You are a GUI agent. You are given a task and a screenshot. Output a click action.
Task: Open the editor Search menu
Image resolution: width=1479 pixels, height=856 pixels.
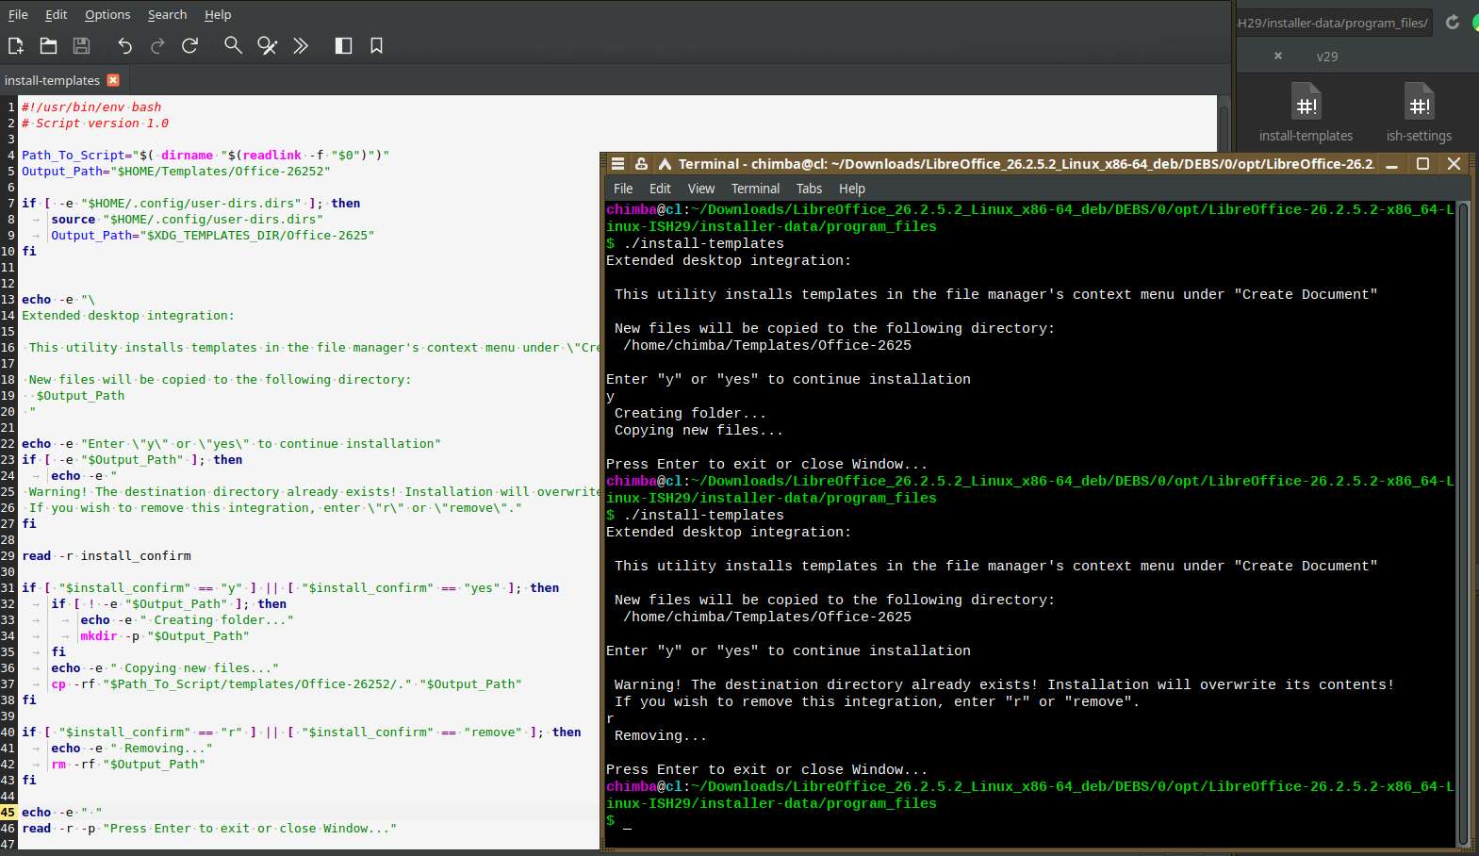pyautogui.click(x=167, y=14)
